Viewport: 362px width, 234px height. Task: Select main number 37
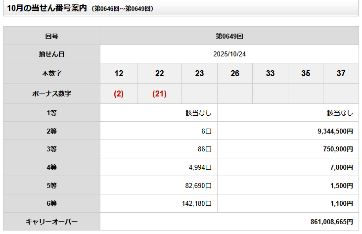coord(341,73)
